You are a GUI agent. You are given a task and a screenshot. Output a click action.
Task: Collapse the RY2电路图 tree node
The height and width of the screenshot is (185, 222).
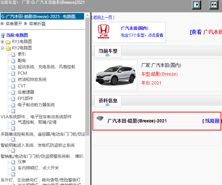point(2,48)
